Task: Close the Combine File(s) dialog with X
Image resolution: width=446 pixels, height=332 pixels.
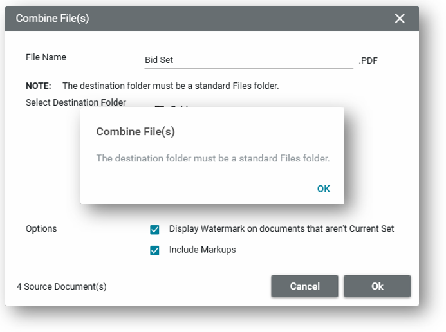Action: [400, 18]
